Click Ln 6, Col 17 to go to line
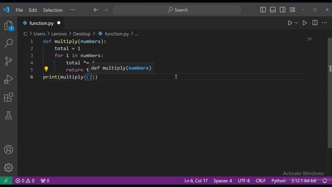The image size is (332, 187). [x=196, y=181]
